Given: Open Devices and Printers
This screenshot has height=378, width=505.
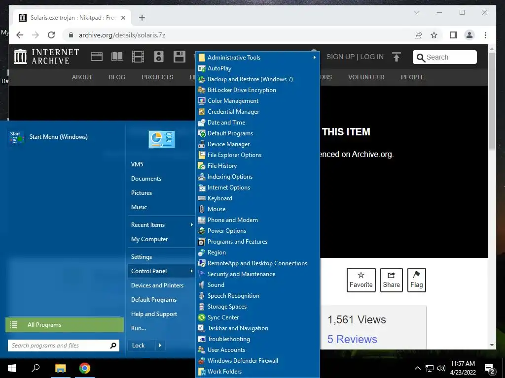Looking at the screenshot, I should point(157,285).
